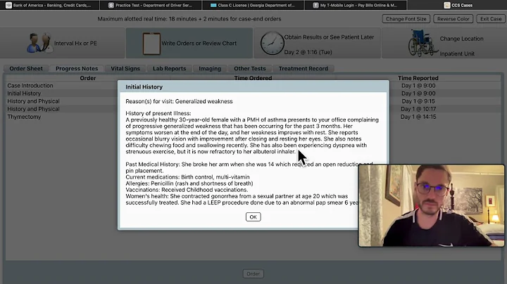
Task: Click the clock Obtain Results icon
Action: (x=272, y=43)
